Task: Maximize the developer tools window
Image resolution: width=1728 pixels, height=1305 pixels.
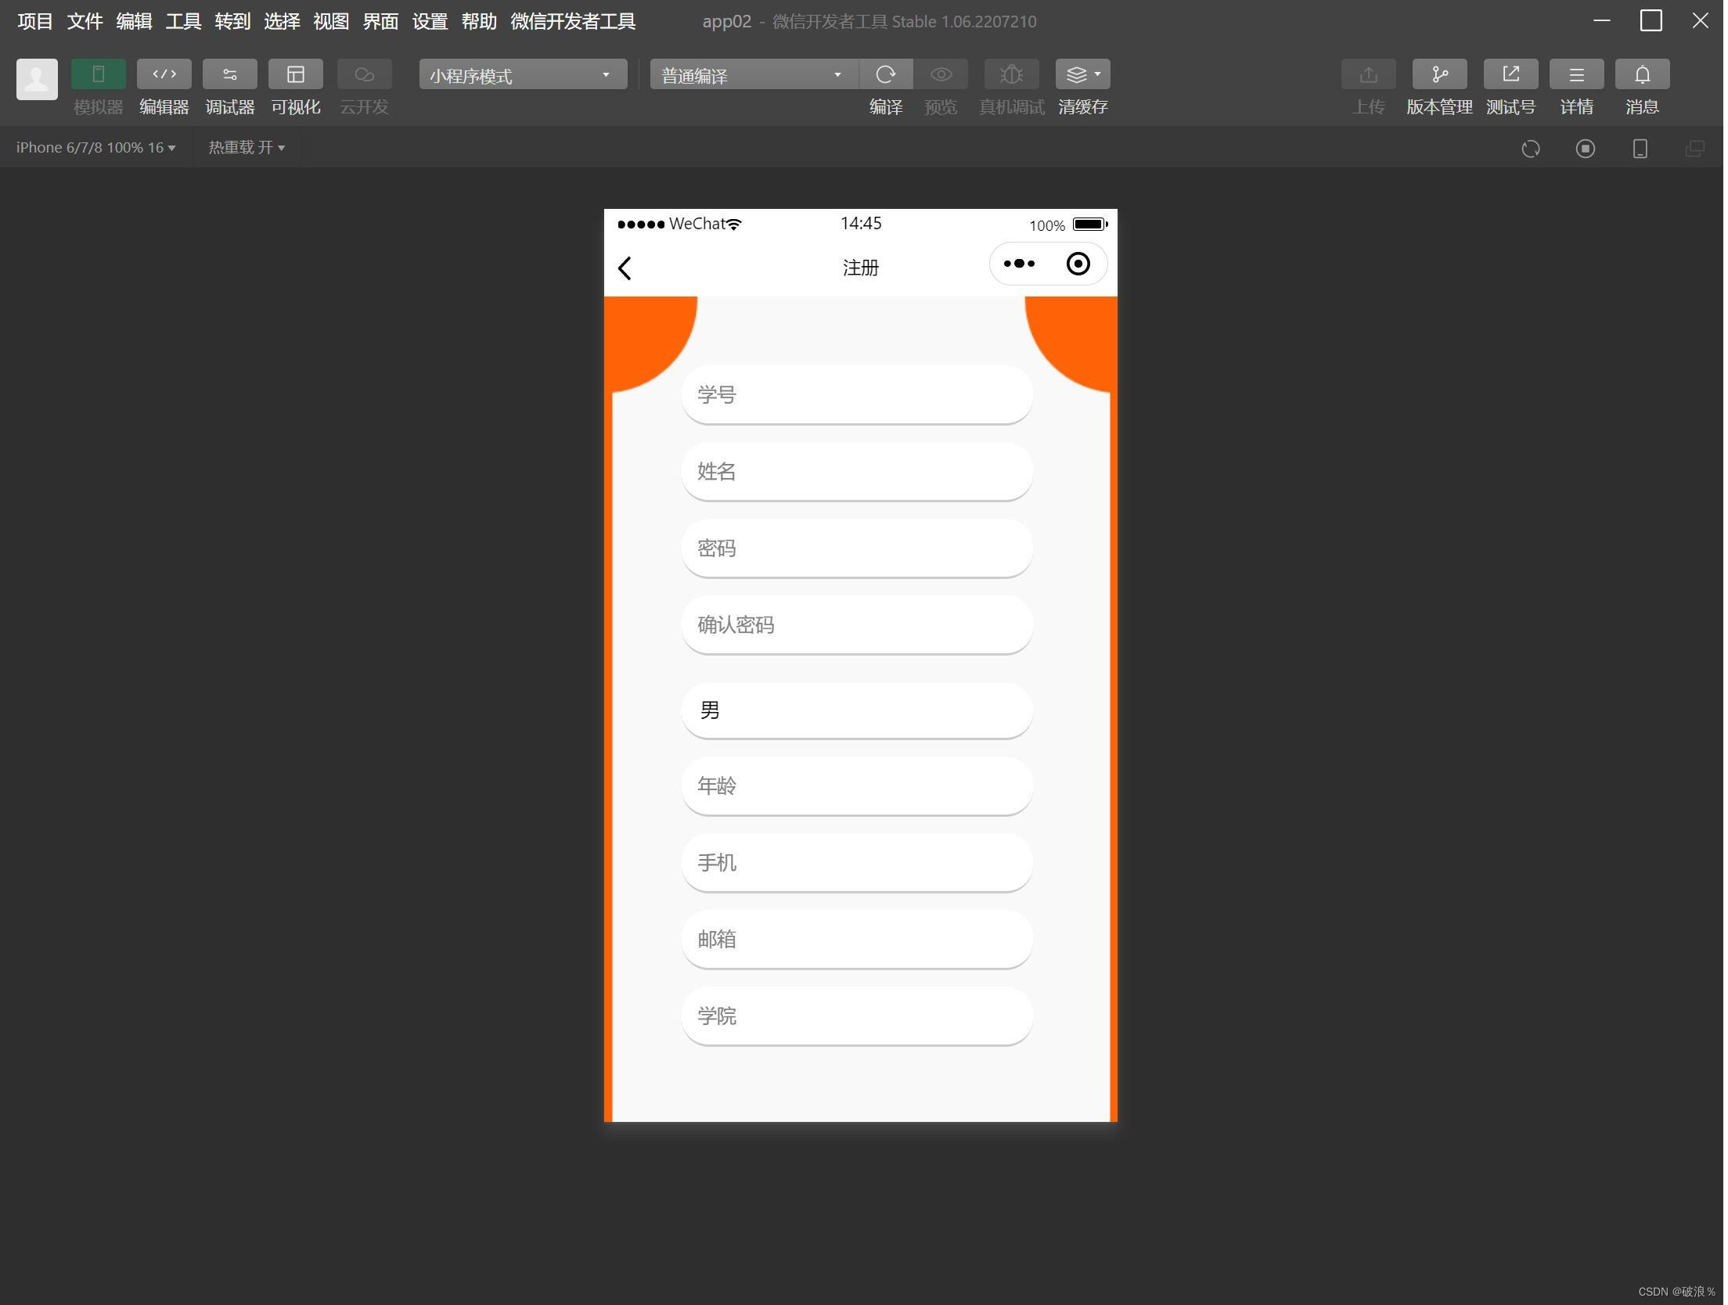Action: tap(1651, 21)
